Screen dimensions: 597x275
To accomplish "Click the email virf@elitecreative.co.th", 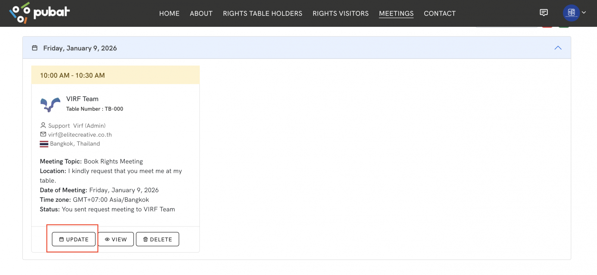I will pyautogui.click(x=80, y=135).
